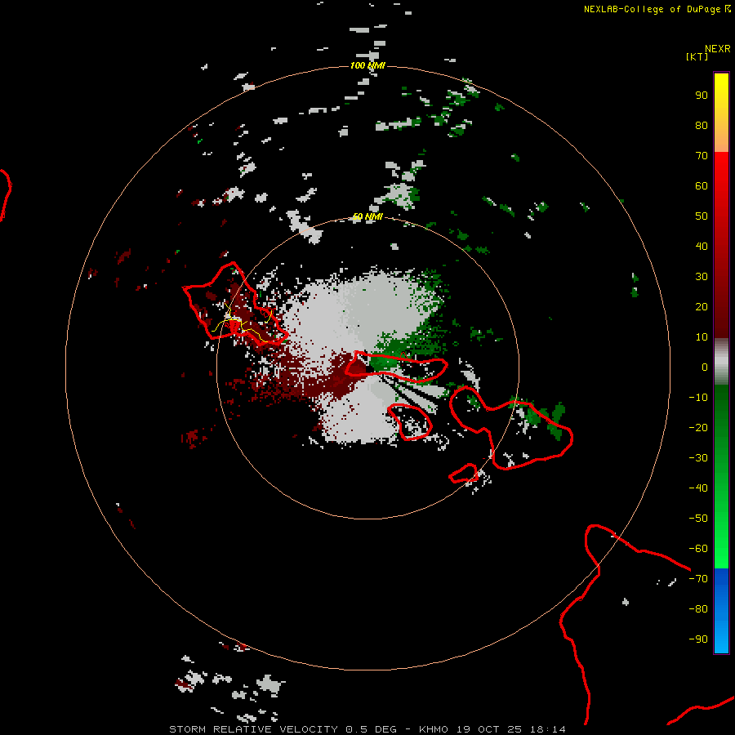
Task: Click the 90 value on velocity scale
Action: (x=702, y=96)
